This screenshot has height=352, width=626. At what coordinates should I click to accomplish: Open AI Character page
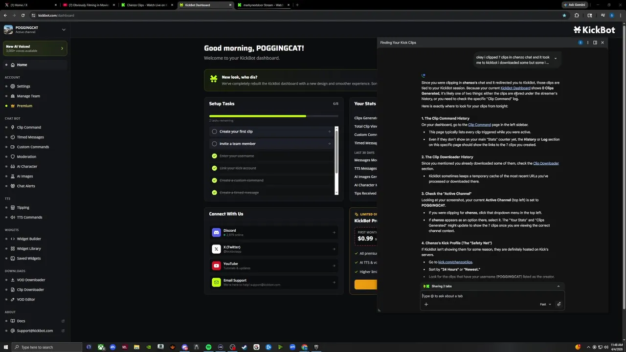(x=34, y=166)
